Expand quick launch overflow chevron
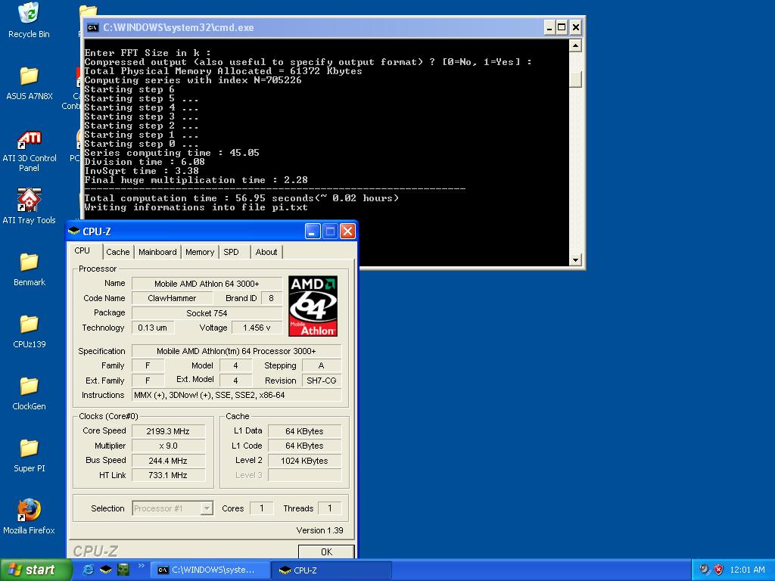This screenshot has width=775, height=581. tap(141, 566)
